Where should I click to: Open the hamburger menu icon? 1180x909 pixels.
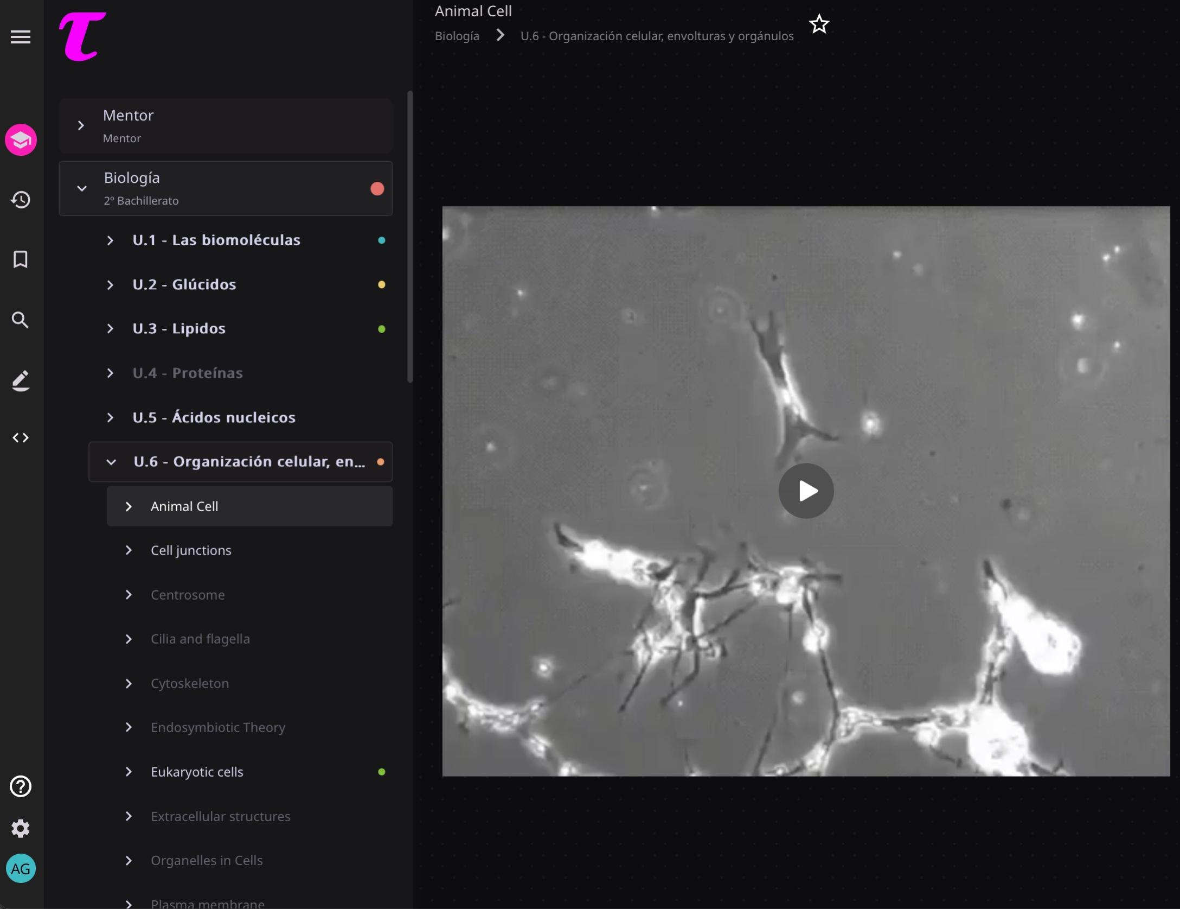point(21,37)
